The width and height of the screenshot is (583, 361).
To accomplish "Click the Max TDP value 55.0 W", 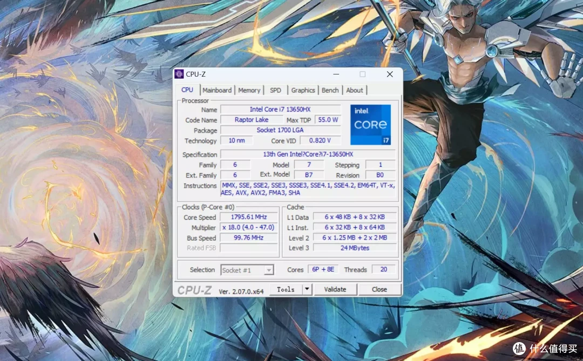I will click(x=328, y=120).
